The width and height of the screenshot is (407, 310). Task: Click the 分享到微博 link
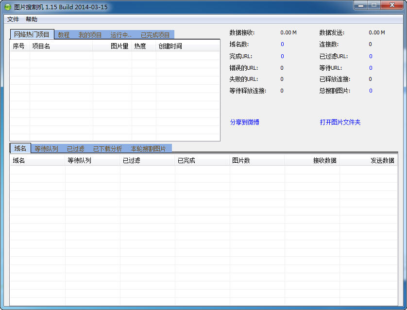(x=244, y=122)
